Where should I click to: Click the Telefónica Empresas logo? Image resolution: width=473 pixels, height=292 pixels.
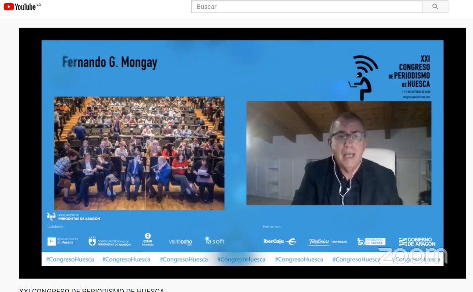327,242
